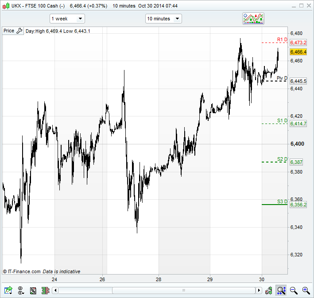
Task: Open the indicators and trading systems icon
Action: click(x=253, y=19)
